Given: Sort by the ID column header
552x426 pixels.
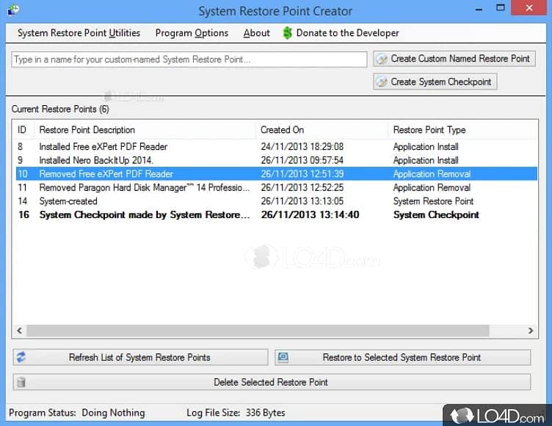Looking at the screenshot, I should pyautogui.click(x=22, y=130).
